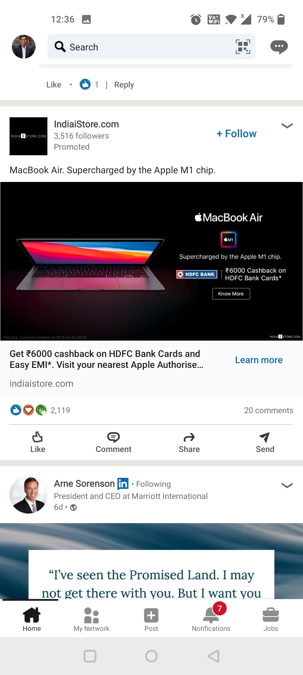Open your profile picture avatar
Image resolution: width=303 pixels, height=675 pixels.
[24, 47]
